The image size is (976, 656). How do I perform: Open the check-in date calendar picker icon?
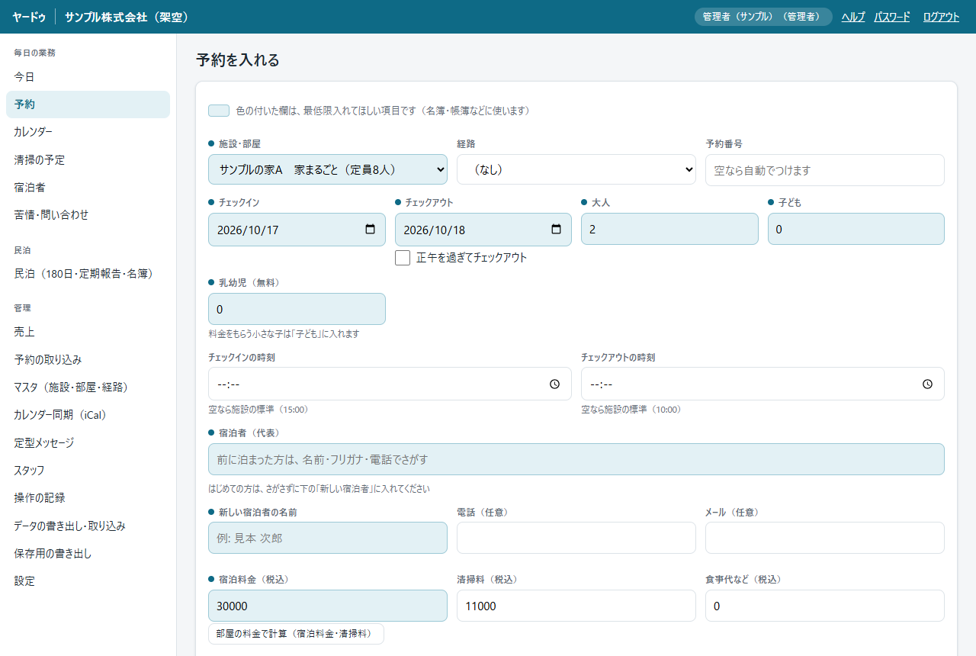371,230
